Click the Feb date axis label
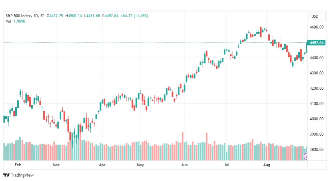 [x=18, y=165]
